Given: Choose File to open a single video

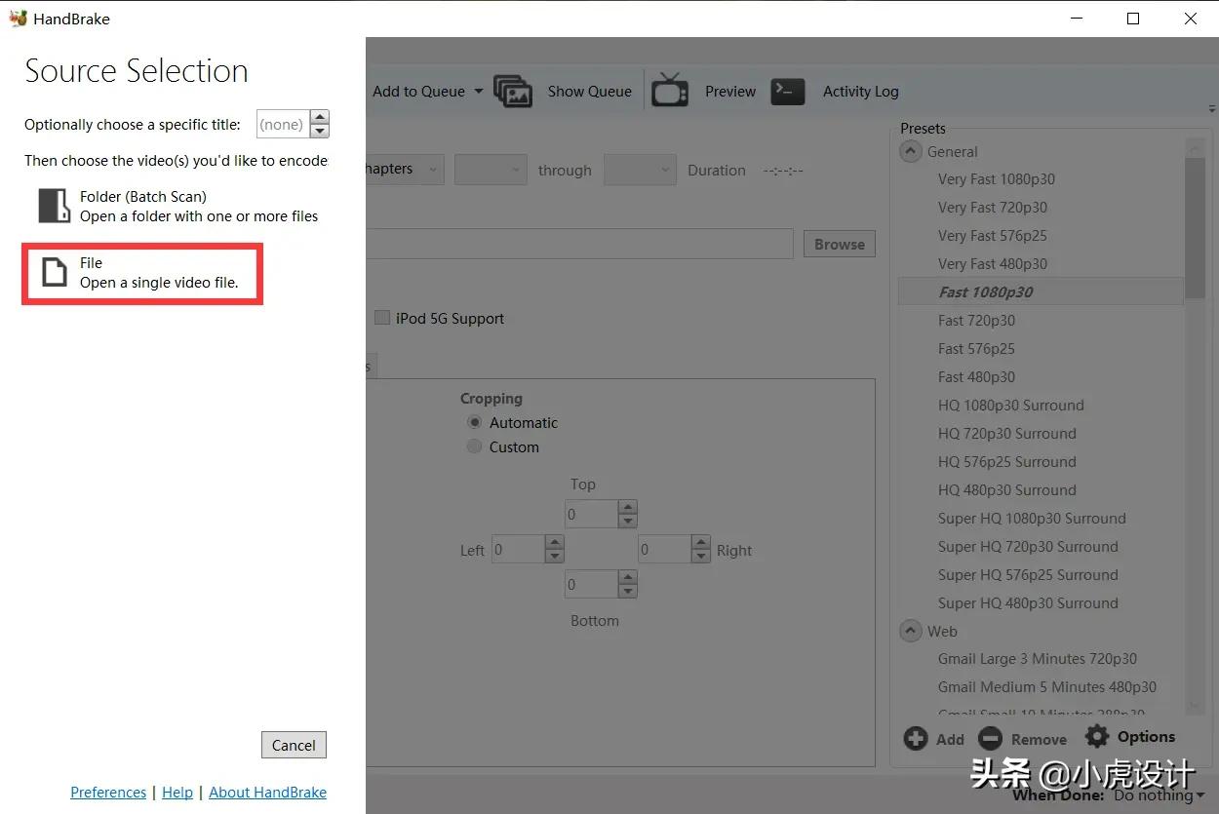Looking at the screenshot, I should pyautogui.click(x=141, y=272).
